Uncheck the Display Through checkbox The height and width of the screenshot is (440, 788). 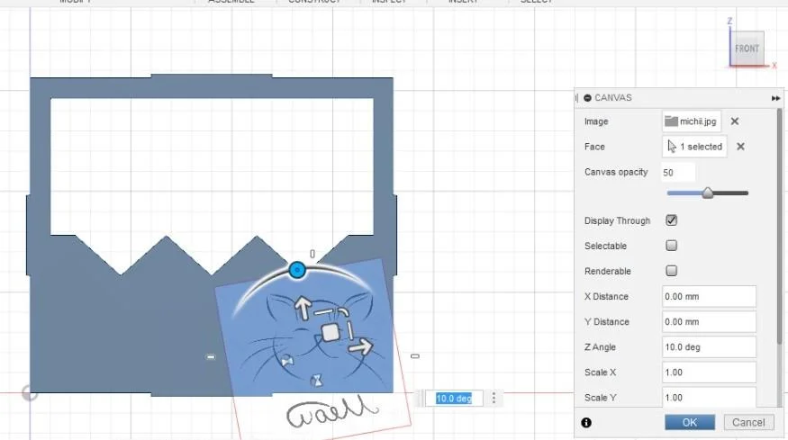point(672,220)
